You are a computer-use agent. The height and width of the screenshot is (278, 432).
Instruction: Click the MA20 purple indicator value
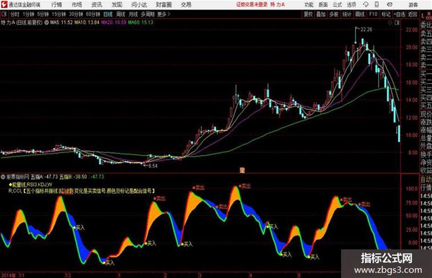113,22
